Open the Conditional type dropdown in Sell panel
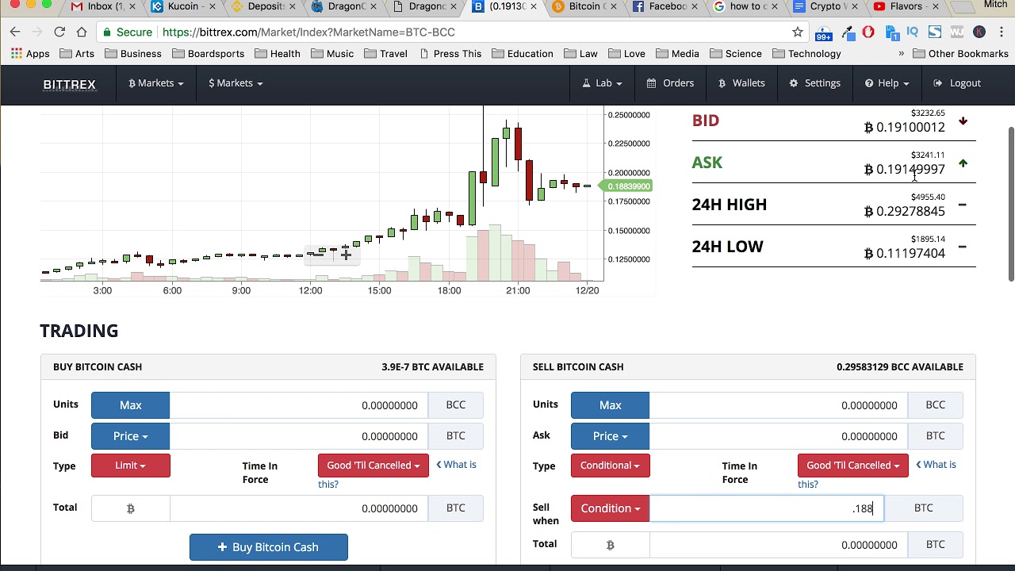Image resolution: width=1015 pixels, height=571 pixels. coord(610,466)
